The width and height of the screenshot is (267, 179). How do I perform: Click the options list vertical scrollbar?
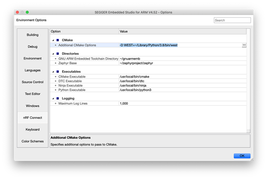248,81
